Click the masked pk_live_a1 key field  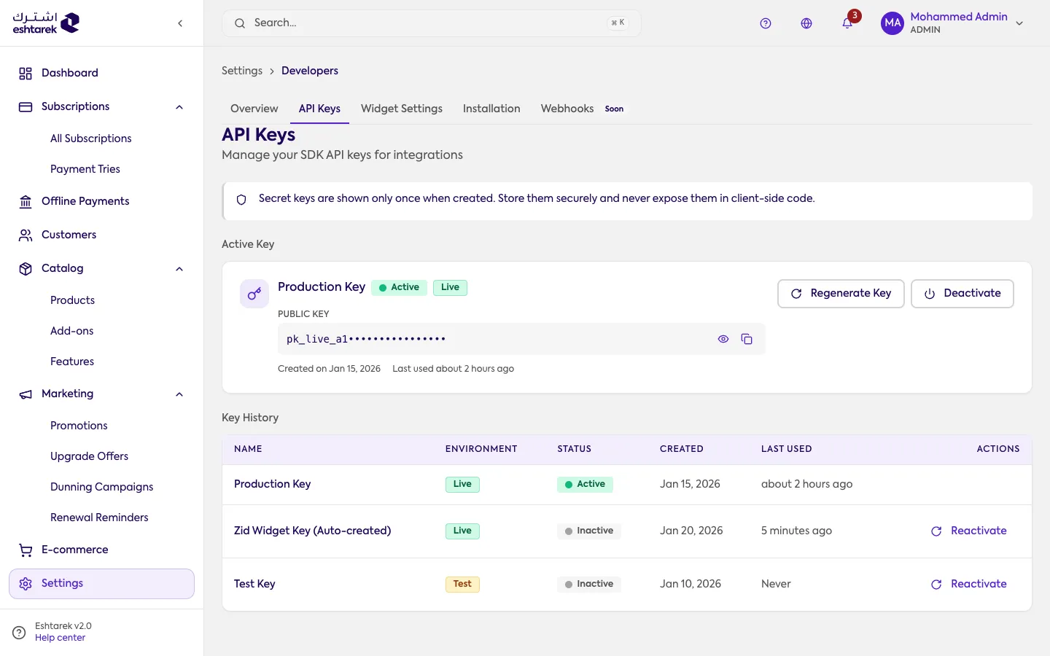(x=521, y=339)
